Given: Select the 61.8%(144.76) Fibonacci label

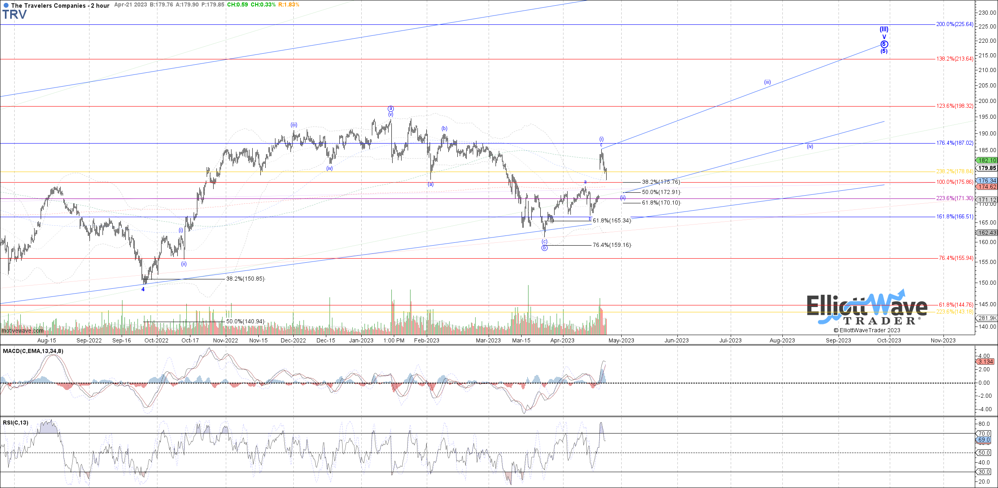Looking at the screenshot, I should [956, 305].
